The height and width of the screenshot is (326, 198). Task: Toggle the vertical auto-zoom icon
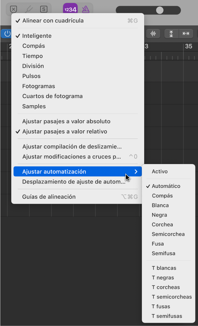coord(170,34)
